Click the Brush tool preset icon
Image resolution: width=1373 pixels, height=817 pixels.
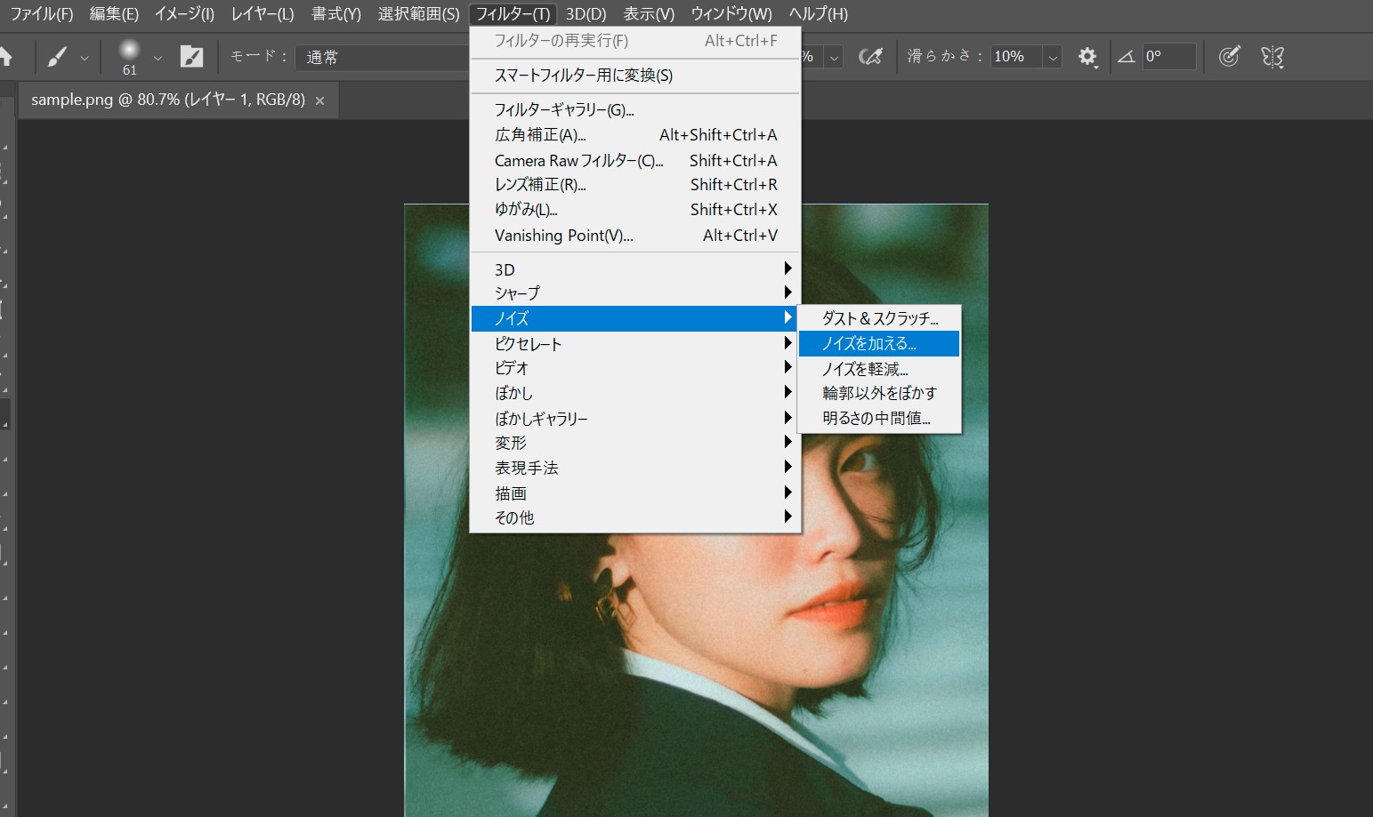[x=58, y=58]
